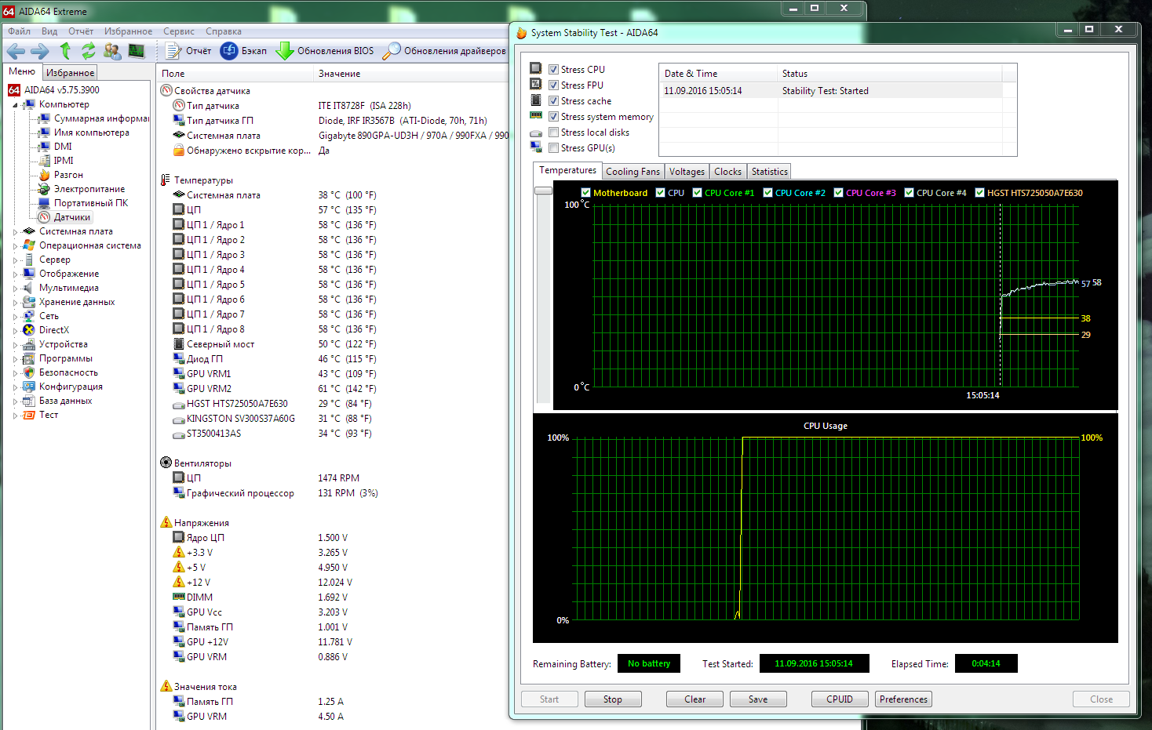Select the Операционная система Windows icon
The width and height of the screenshot is (1152, 730).
[29, 245]
